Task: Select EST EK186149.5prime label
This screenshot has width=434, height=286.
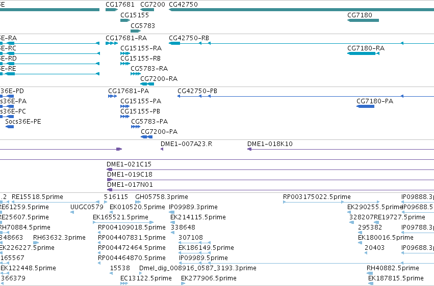Action: (x=206, y=248)
